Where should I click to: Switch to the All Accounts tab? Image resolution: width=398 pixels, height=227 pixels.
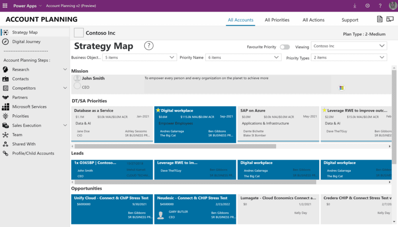click(240, 20)
